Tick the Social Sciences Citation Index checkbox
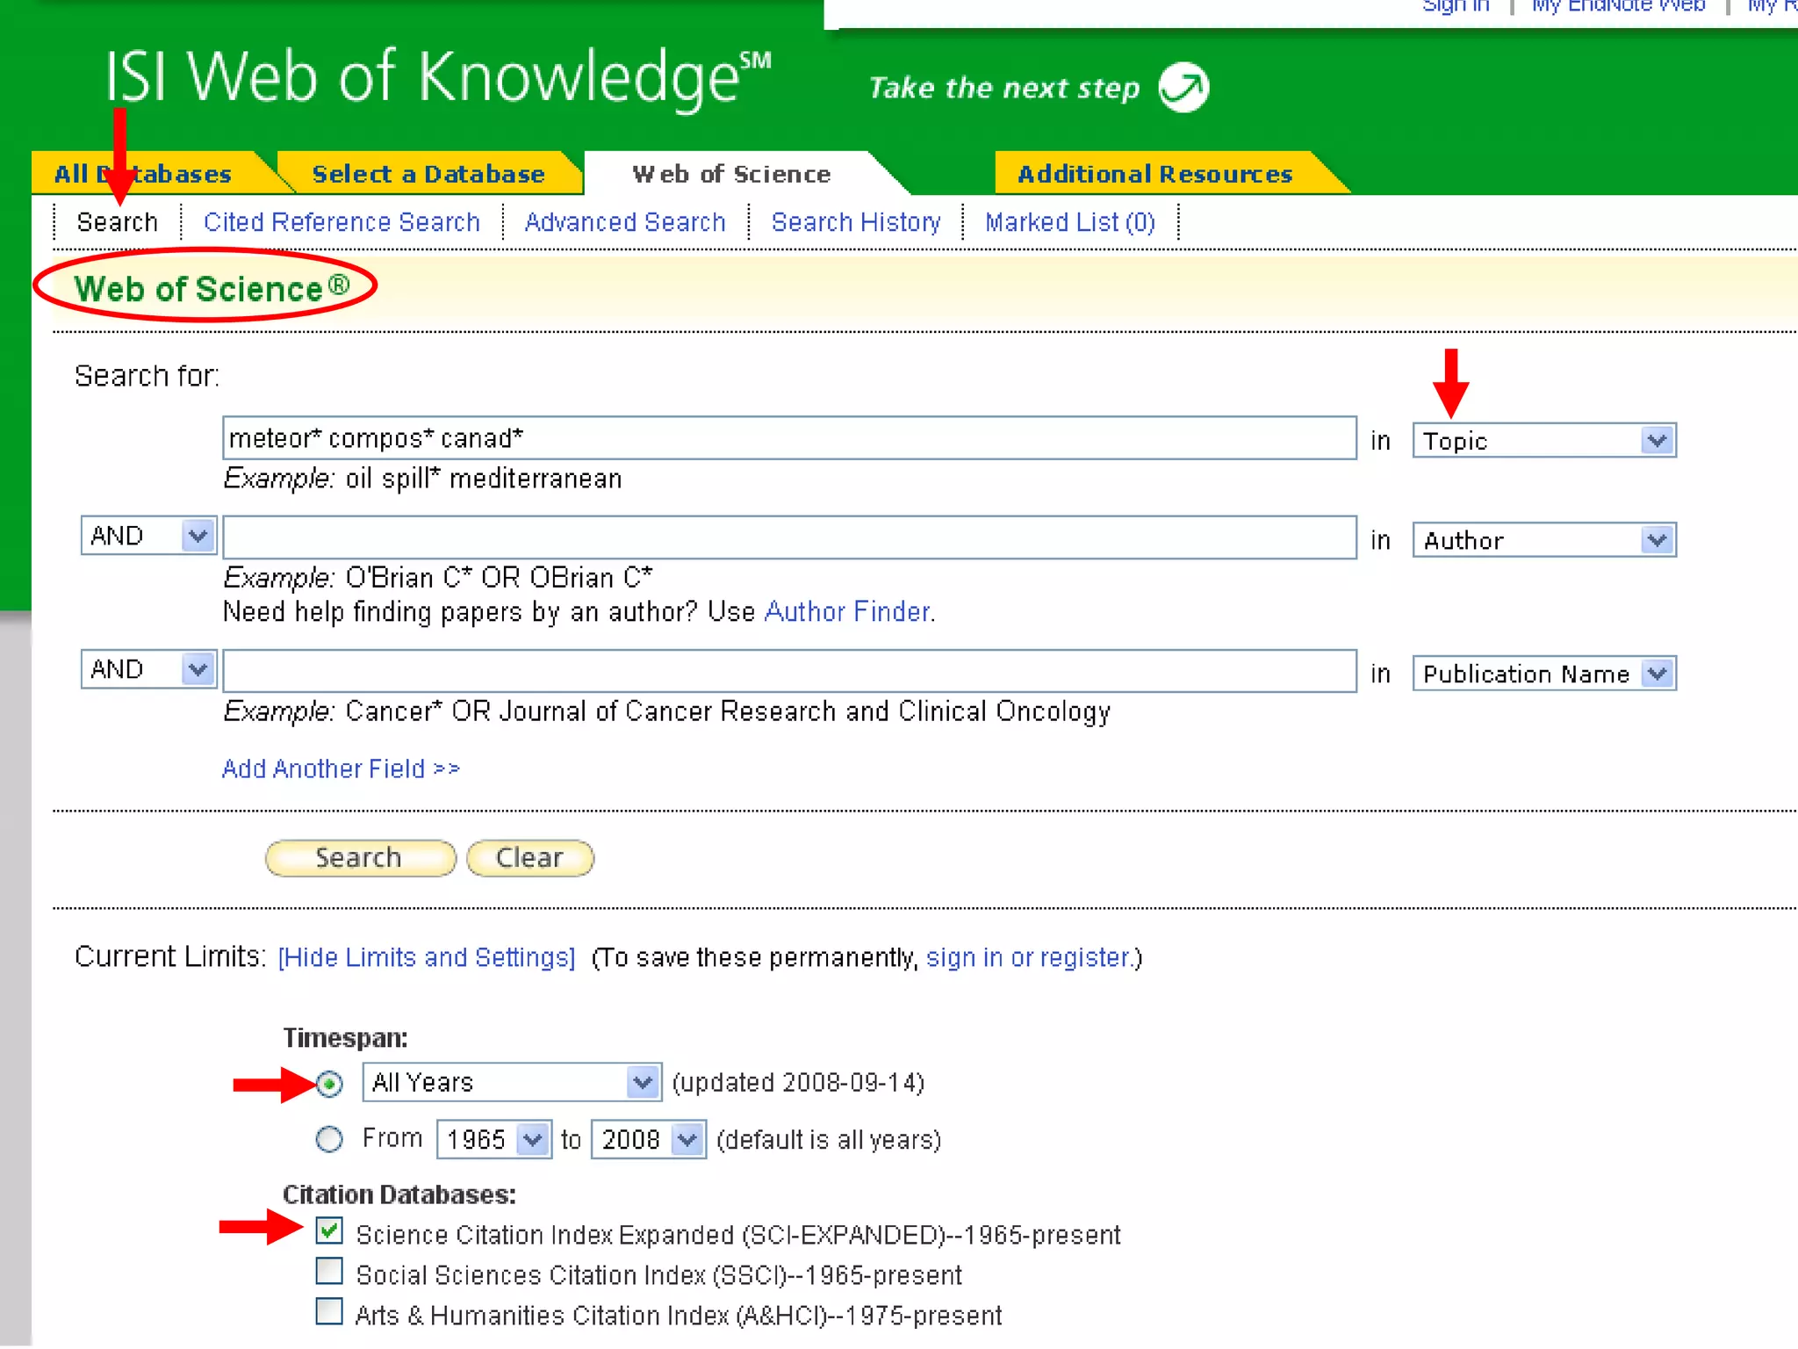This screenshot has width=1798, height=1349. tap(329, 1271)
